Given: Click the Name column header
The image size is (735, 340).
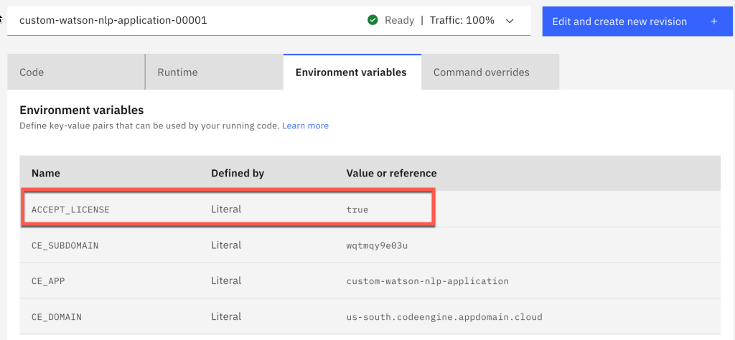Looking at the screenshot, I should coord(46,173).
